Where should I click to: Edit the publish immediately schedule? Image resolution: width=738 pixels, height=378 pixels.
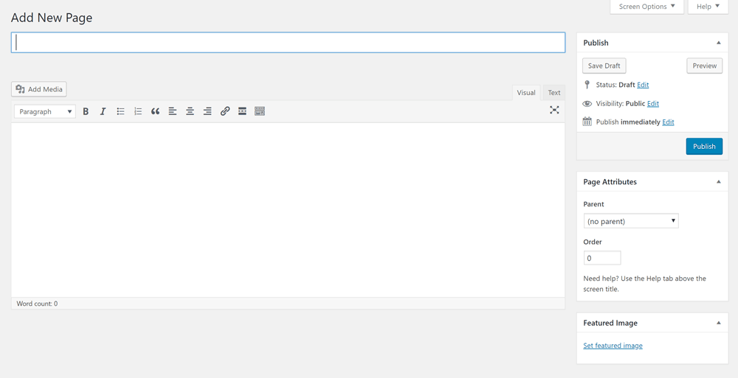click(668, 122)
